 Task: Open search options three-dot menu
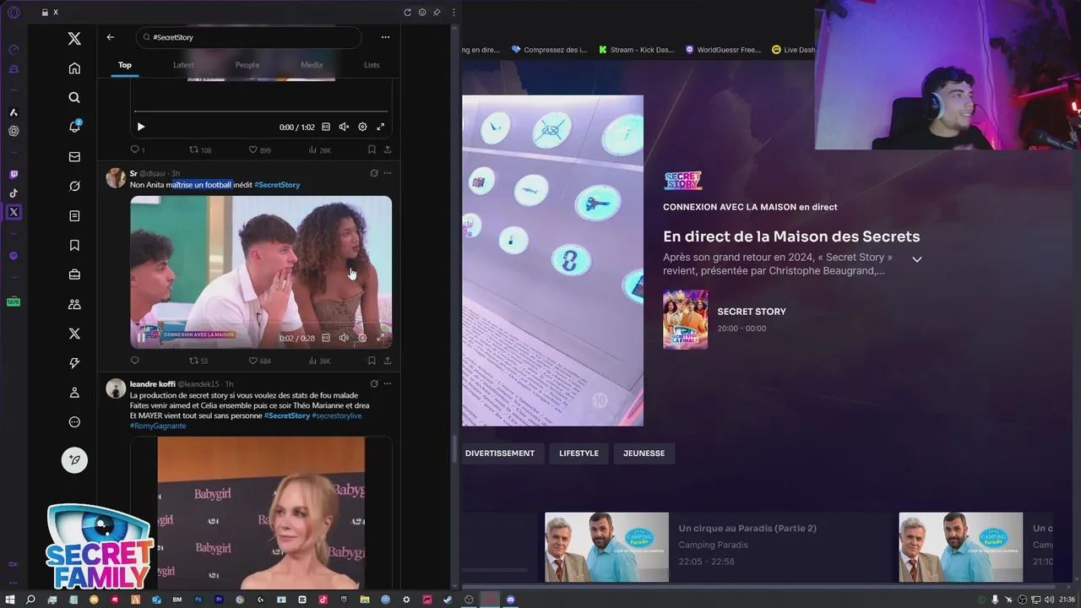pyautogui.click(x=385, y=37)
